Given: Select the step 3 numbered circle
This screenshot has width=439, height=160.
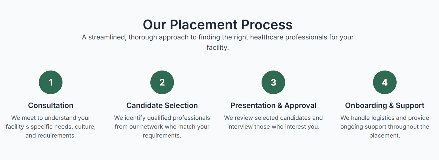Looking at the screenshot, I should click(273, 82).
